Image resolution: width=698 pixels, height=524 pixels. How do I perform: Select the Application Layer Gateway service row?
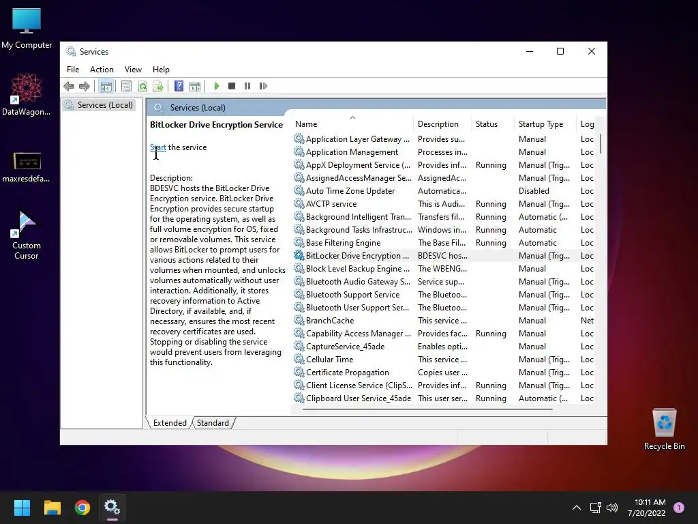(x=443, y=139)
